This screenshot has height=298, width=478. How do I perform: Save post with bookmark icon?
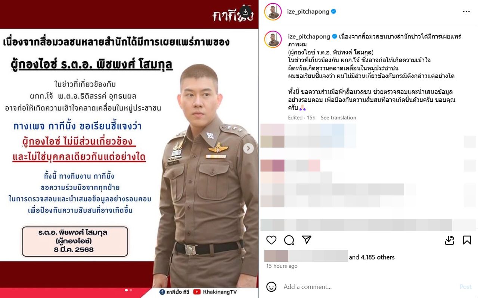[467, 240]
